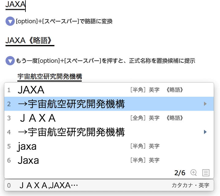Expand submenu arrow on candidate 2
220x196 pixels.
point(205,104)
